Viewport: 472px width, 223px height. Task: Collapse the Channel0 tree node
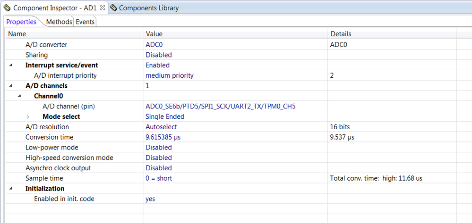pos(20,96)
